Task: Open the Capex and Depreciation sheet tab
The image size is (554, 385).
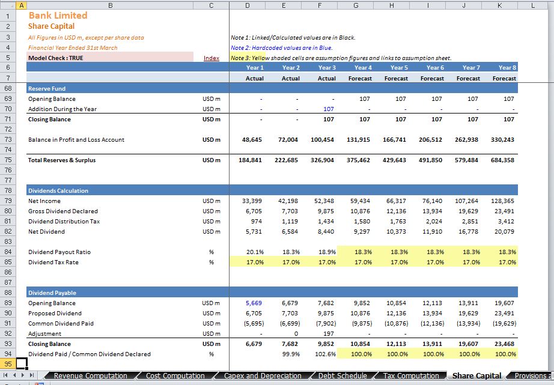Action: click(x=263, y=376)
